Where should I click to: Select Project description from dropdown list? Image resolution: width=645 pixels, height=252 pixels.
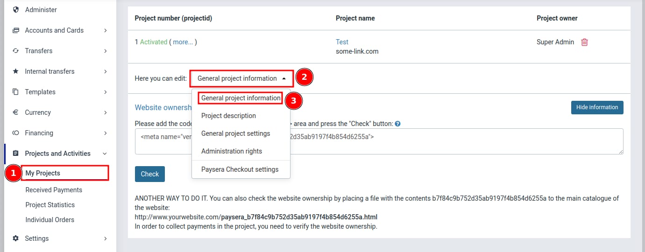(228, 116)
